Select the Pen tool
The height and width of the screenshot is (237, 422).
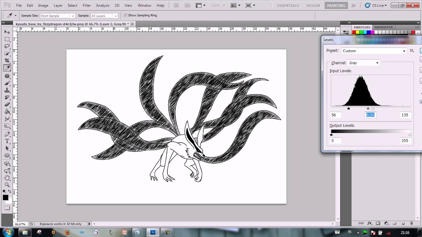7,134
